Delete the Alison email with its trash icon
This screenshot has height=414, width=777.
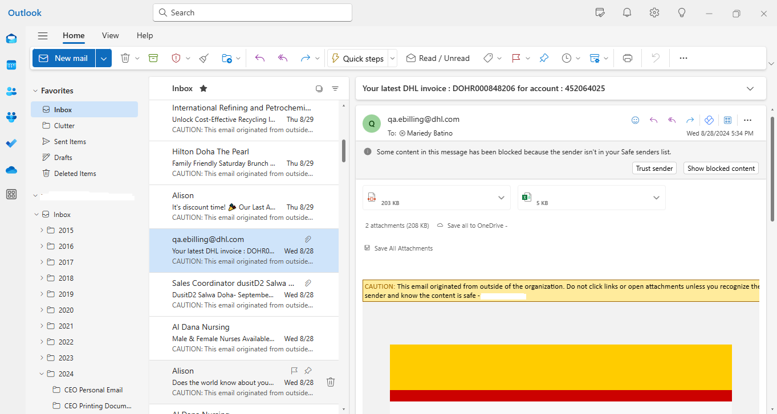(x=331, y=382)
